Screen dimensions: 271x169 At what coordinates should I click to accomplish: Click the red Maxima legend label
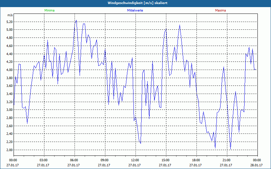tap(221, 10)
